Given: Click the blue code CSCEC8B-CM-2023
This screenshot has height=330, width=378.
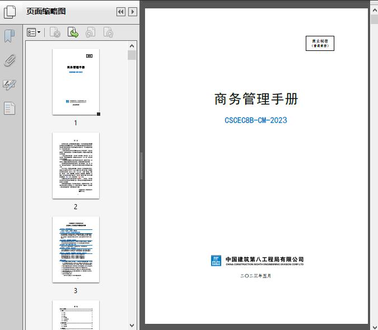Looking at the screenshot, I should 256,120.
